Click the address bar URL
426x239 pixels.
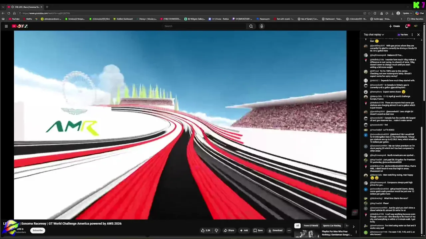(x=46, y=13)
